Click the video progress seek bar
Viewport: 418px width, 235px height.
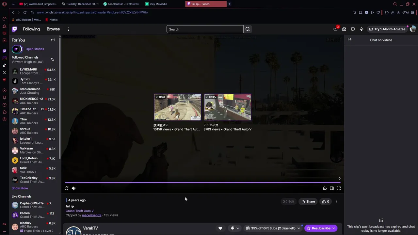pos(202,182)
